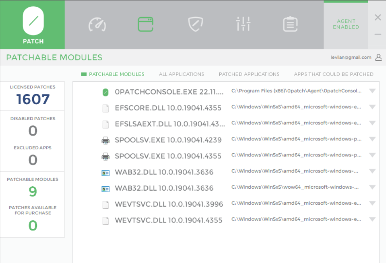Click the levilan@gmail.com account email

351,57
